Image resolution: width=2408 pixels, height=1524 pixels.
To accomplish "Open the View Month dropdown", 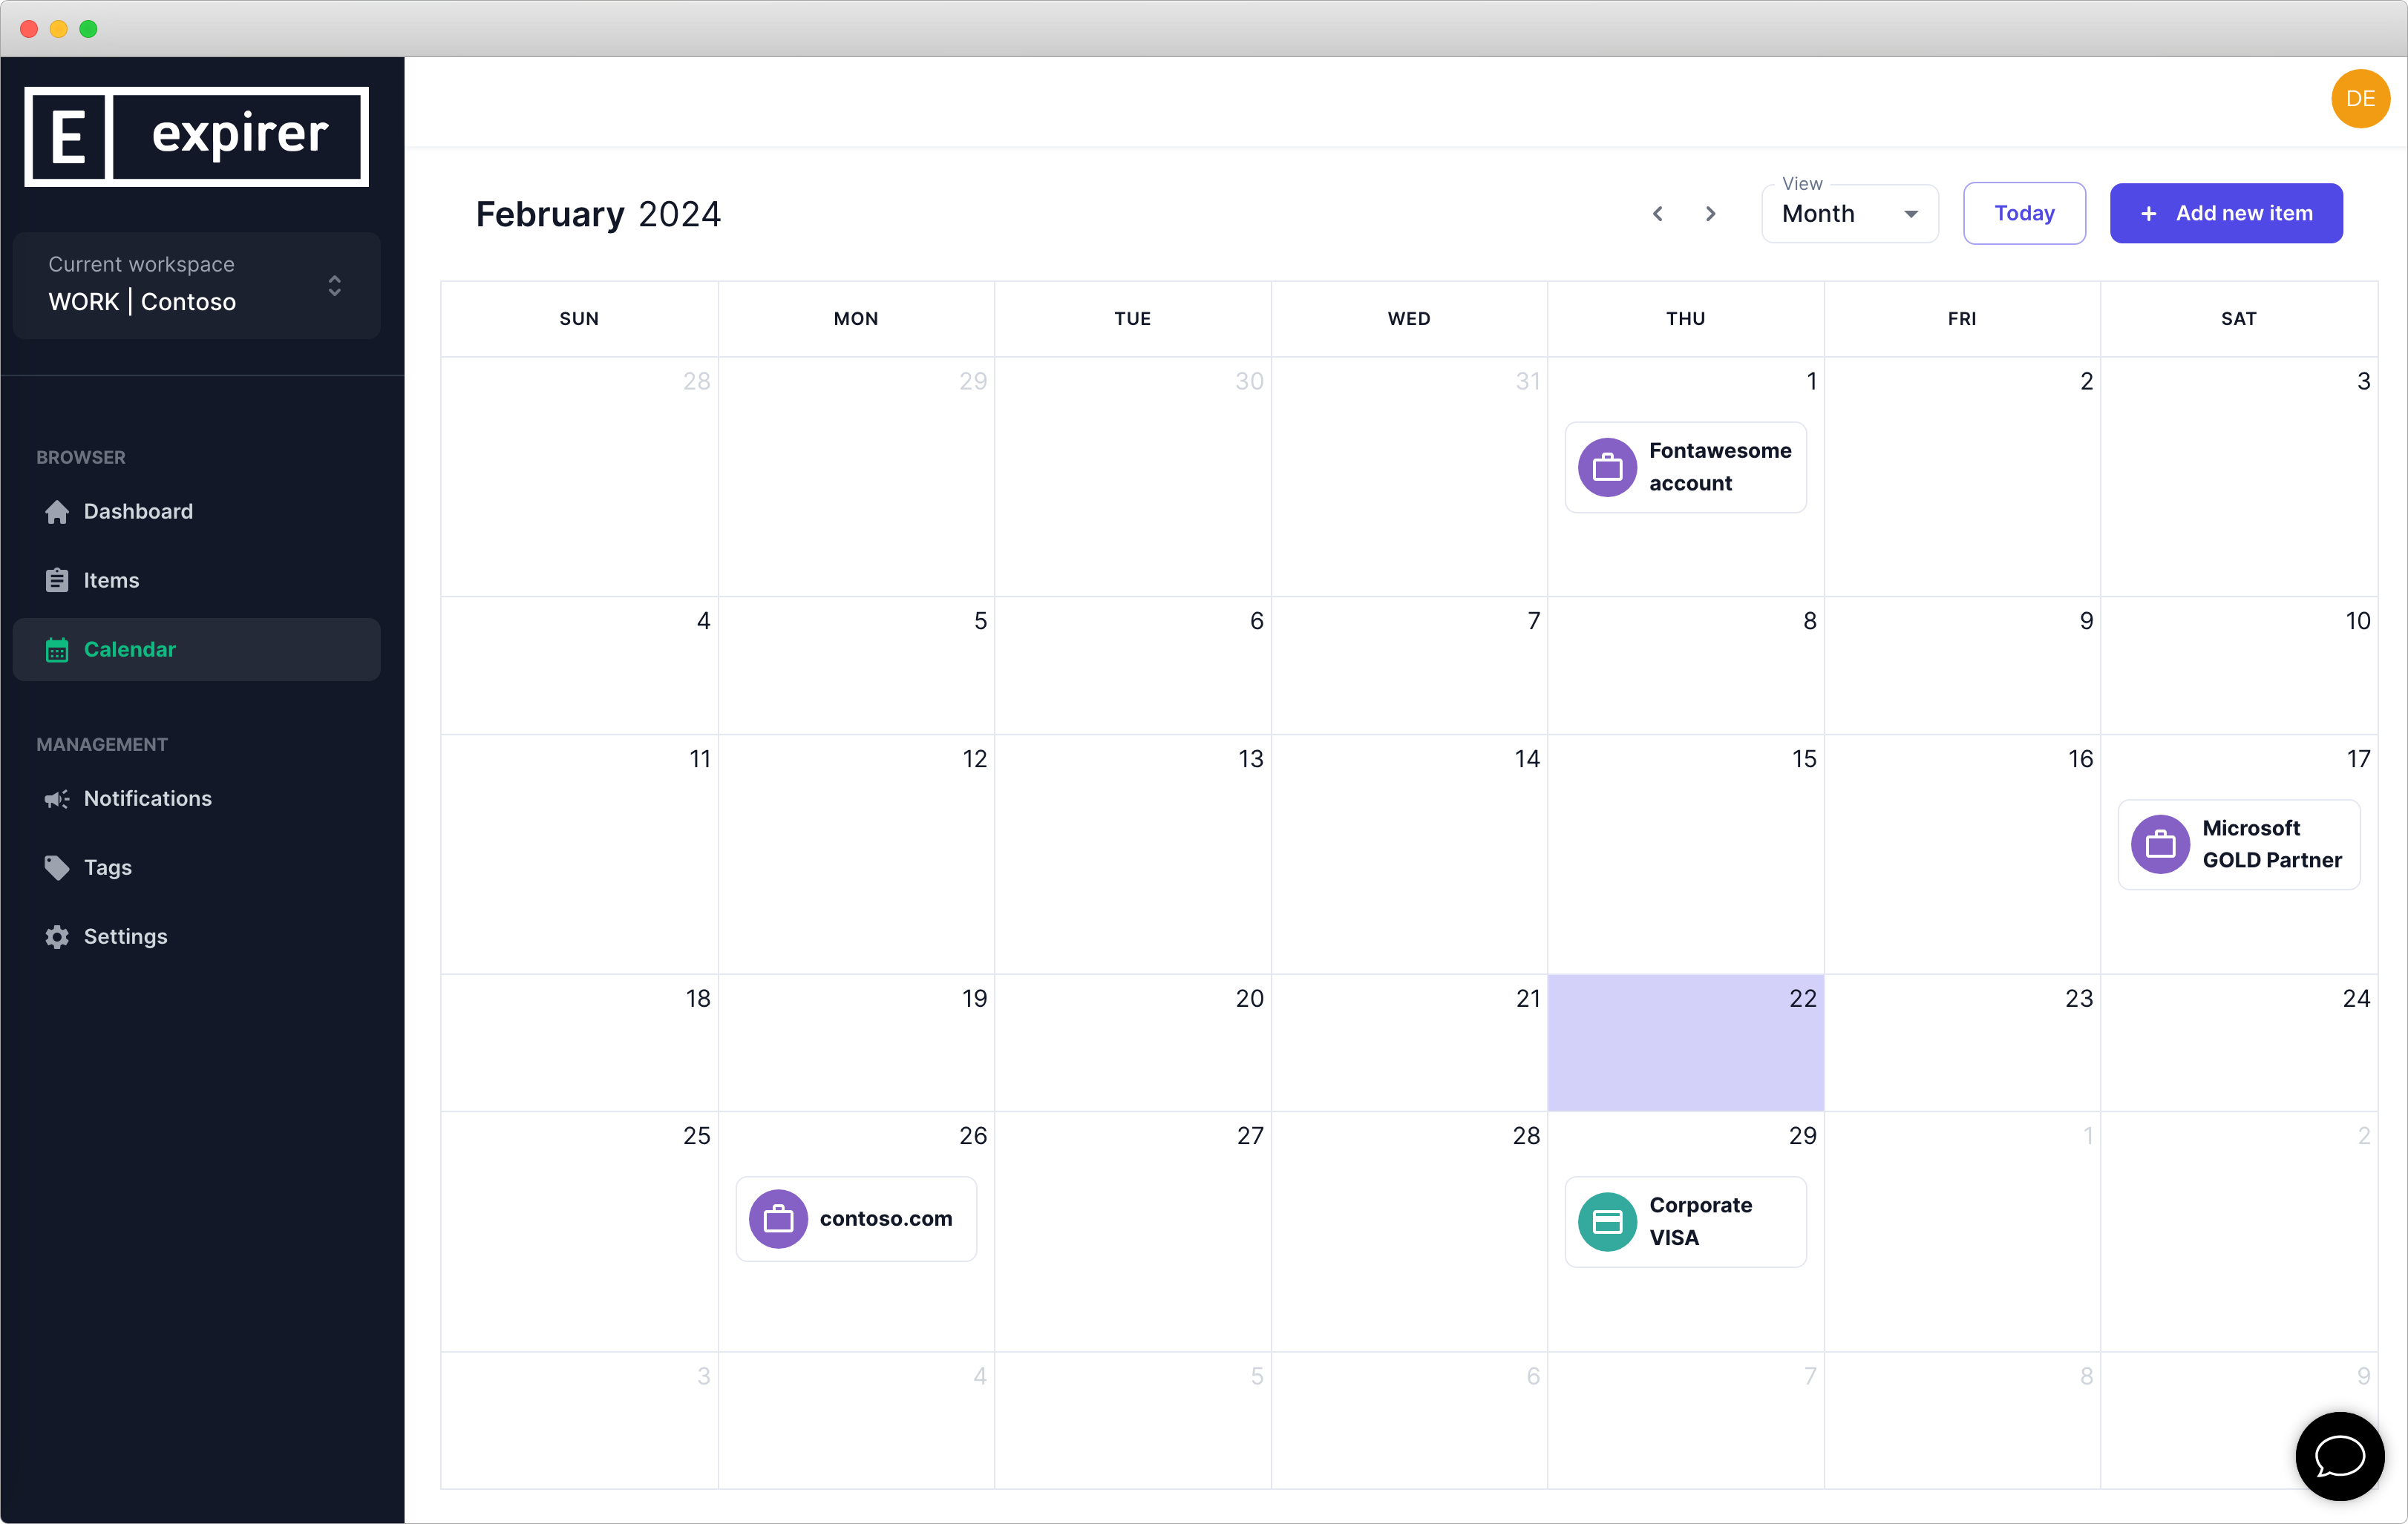I will [1849, 214].
